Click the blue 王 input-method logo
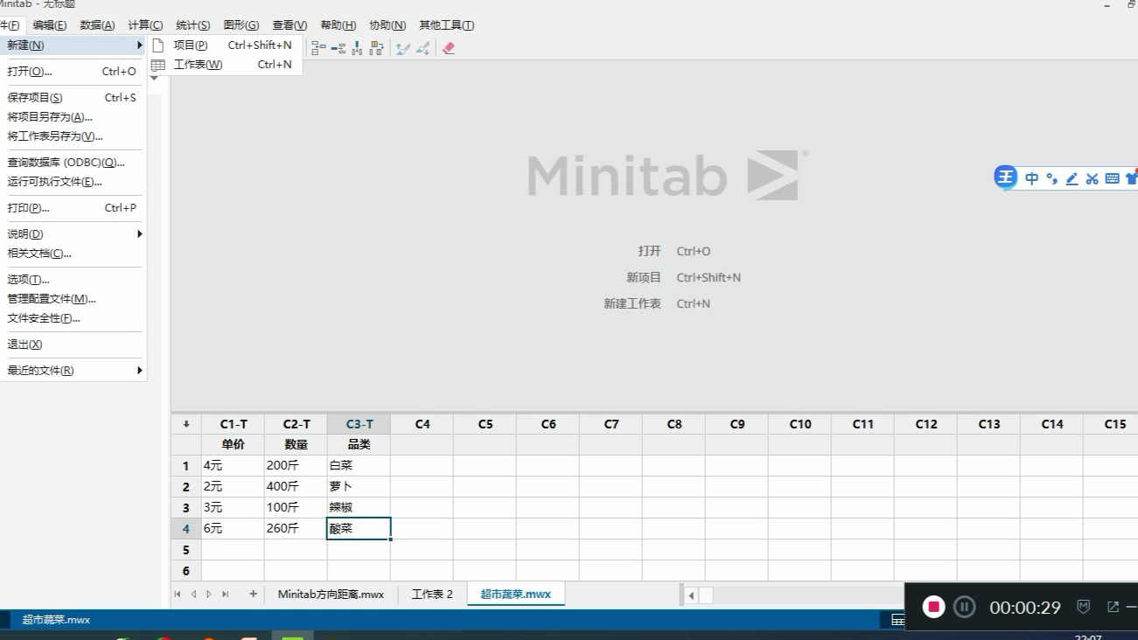 pos(1006,177)
